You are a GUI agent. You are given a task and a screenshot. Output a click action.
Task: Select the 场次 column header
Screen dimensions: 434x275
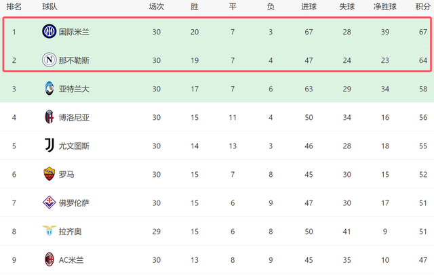point(157,7)
